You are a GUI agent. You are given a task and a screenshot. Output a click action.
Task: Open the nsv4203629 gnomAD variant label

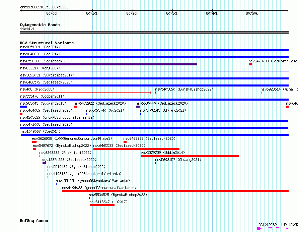tap(57, 117)
